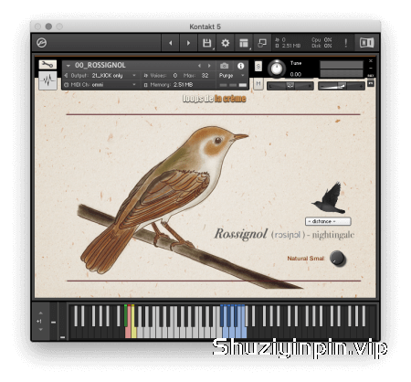Image resolution: width=411 pixels, height=382 pixels.
Task: Open instrument edit mode with wrench icon
Action: point(47,64)
